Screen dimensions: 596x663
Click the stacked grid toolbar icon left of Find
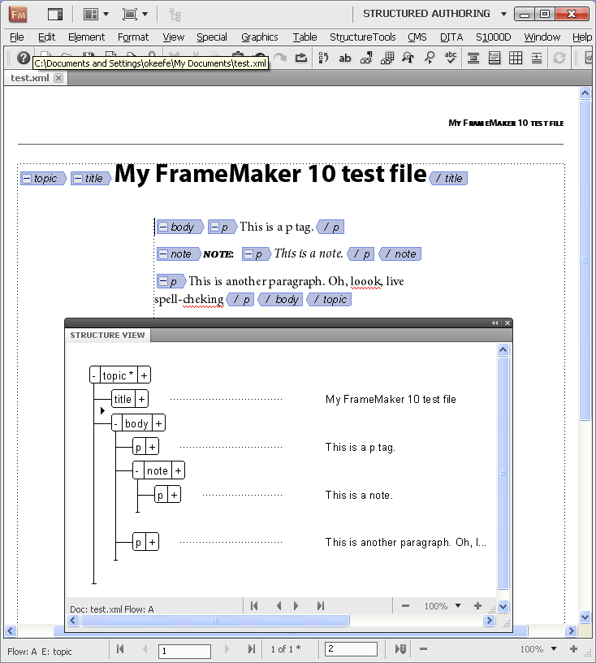coord(387,58)
